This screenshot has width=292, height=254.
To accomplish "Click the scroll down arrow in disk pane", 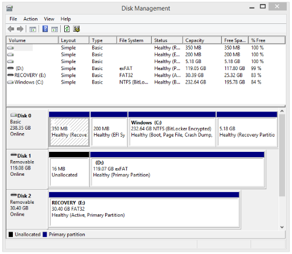I will pyautogui.click(x=282, y=227).
